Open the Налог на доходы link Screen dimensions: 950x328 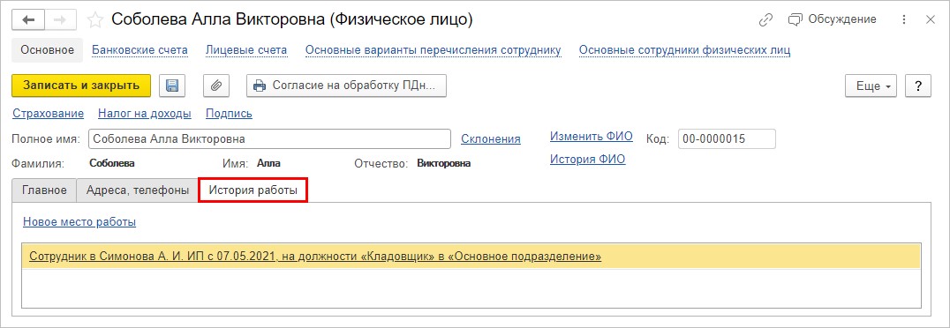145,113
